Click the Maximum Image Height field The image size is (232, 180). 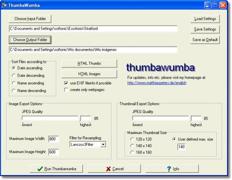point(54,152)
